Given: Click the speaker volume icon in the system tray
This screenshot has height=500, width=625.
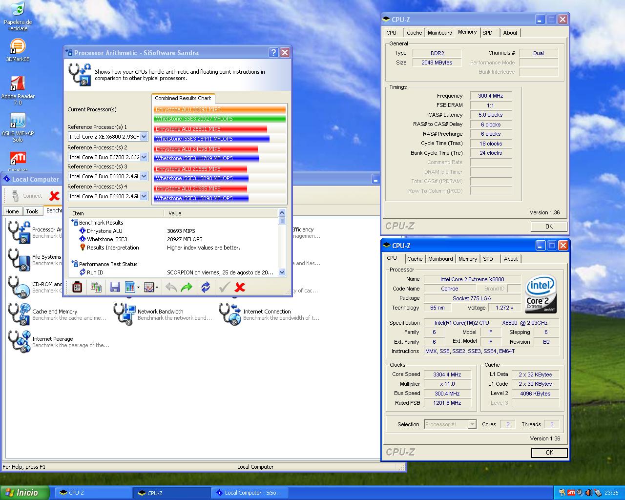Looking at the screenshot, I should click(588, 493).
